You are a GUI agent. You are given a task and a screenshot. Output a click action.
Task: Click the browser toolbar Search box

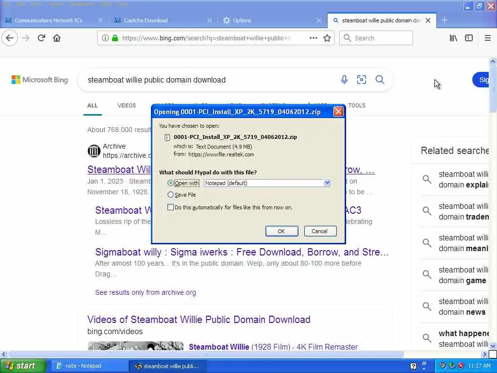click(376, 38)
